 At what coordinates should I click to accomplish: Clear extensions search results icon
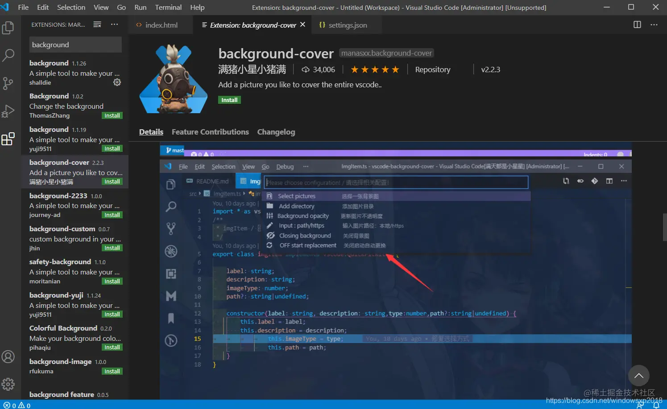(x=97, y=25)
